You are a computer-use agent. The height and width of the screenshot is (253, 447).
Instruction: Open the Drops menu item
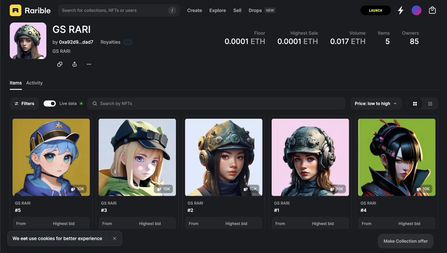(x=255, y=10)
